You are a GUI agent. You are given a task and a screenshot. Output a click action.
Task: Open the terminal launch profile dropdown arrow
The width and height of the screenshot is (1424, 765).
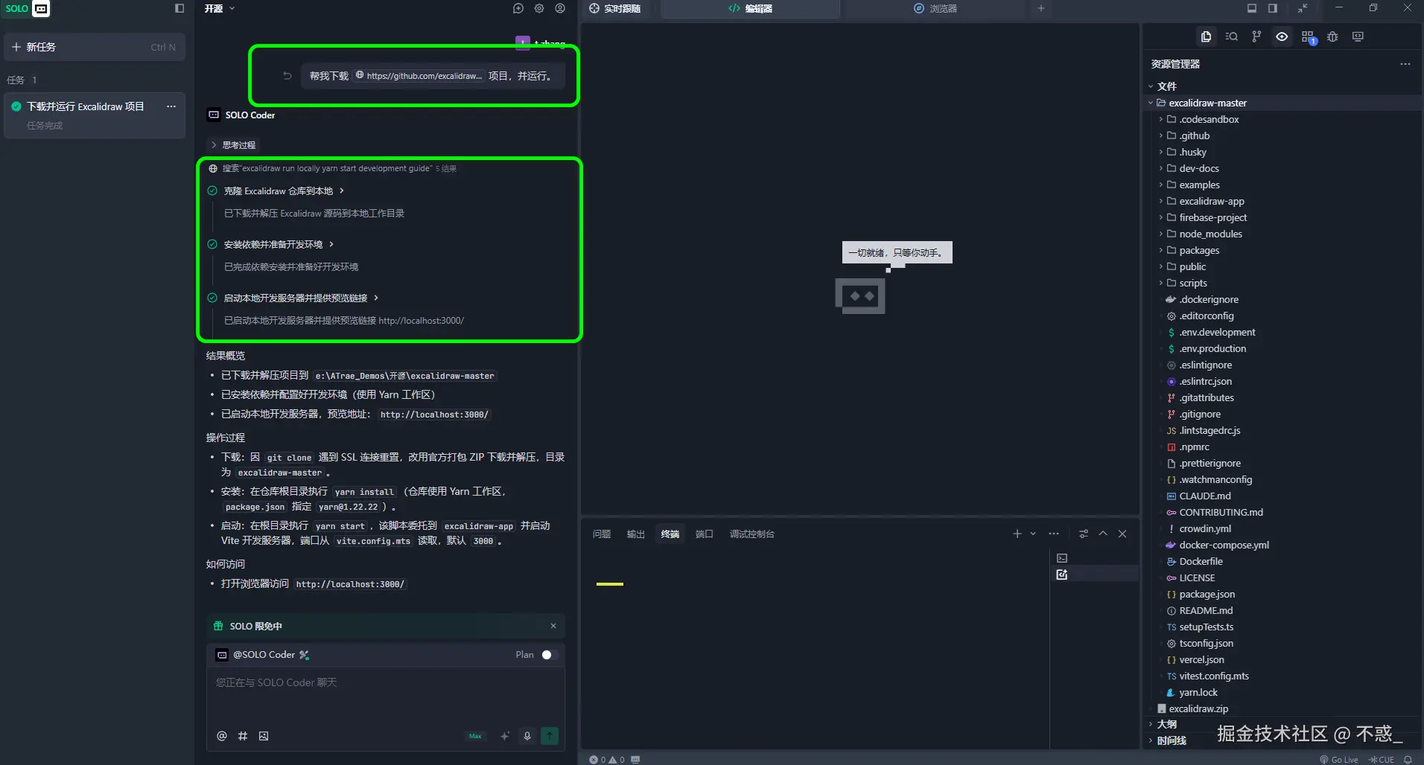pyautogui.click(x=1033, y=534)
